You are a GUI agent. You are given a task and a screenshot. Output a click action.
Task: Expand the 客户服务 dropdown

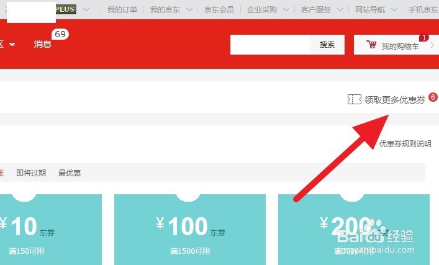tap(340, 10)
